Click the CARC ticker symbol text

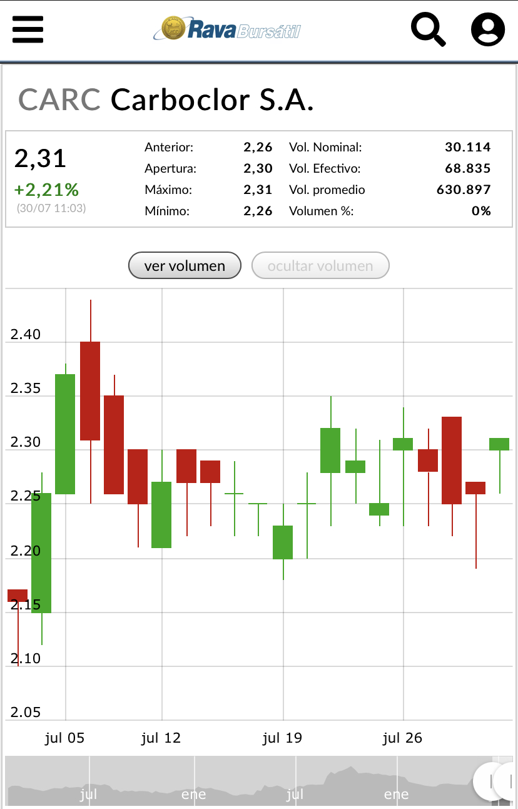tap(59, 99)
